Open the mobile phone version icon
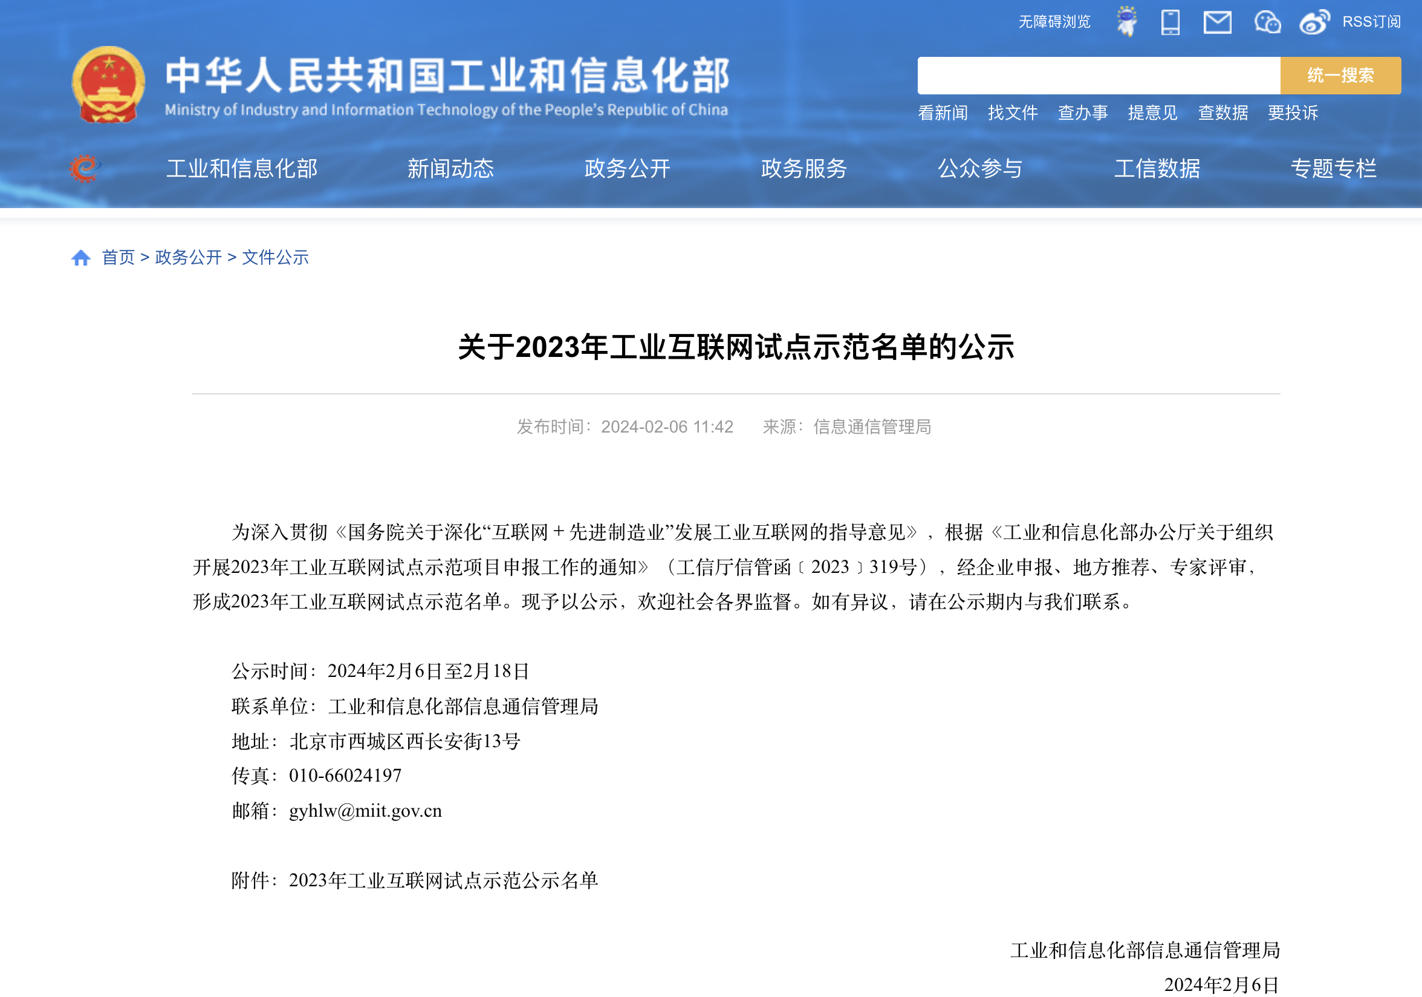1422x997 pixels. pyautogui.click(x=1170, y=22)
